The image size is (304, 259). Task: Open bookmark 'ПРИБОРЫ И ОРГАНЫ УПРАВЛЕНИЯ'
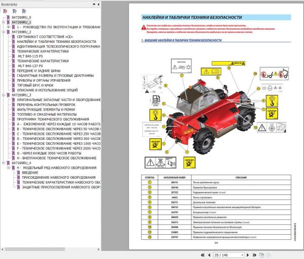pos(44,80)
